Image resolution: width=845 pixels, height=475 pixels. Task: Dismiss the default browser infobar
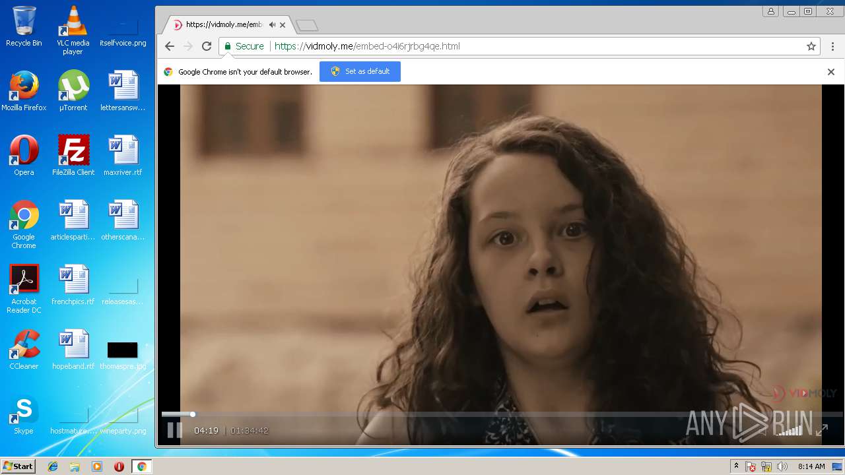coord(831,71)
